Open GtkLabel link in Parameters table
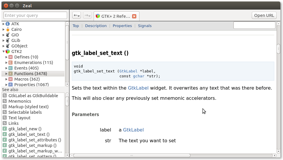 [133, 130]
